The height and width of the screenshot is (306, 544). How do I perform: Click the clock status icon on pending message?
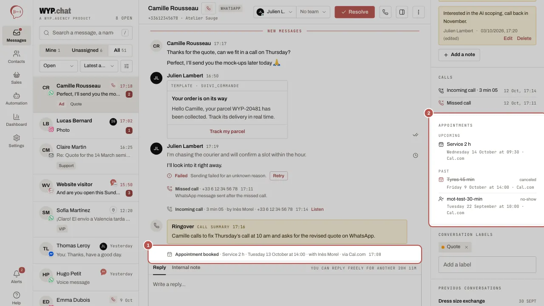coord(416,155)
